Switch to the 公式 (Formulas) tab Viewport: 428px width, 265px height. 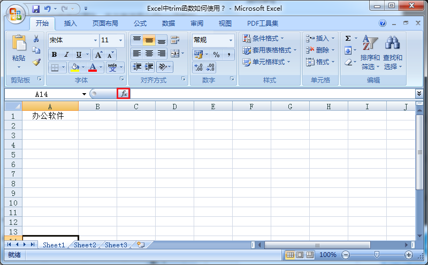pyautogui.click(x=140, y=24)
